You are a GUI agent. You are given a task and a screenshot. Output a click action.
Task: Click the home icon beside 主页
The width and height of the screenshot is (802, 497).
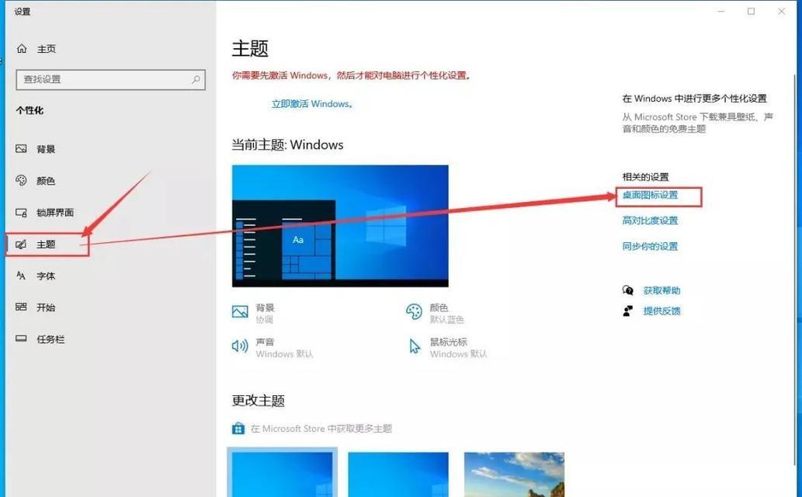click(x=22, y=49)
